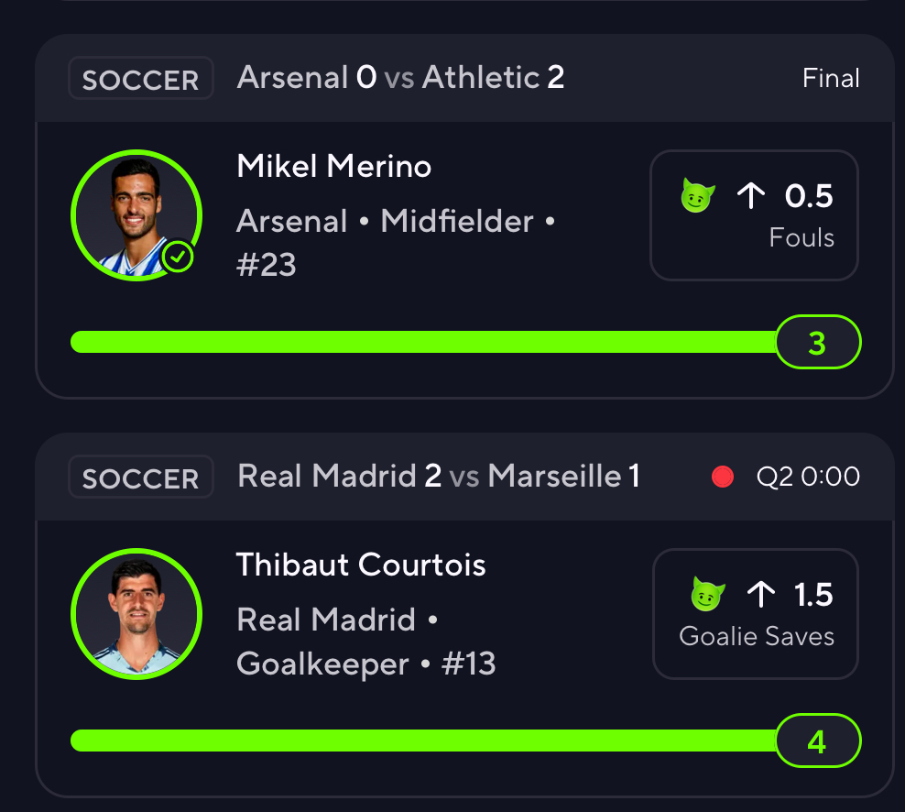Click the red live indicator dot
This screenshot has width=905, height=812.
(x=723, y=477)
